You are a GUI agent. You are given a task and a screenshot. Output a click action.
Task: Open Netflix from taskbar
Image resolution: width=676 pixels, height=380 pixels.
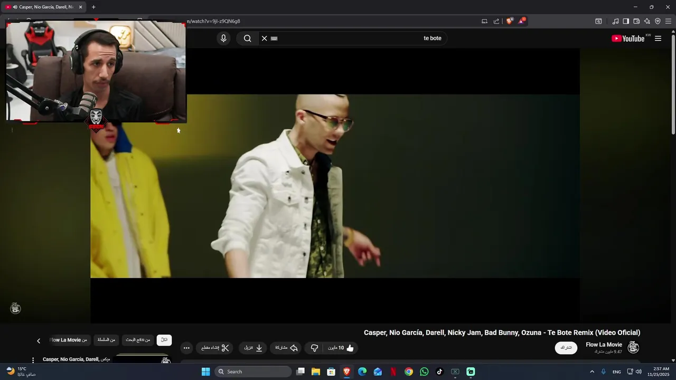pyautogui.click(x=393, y=372)
